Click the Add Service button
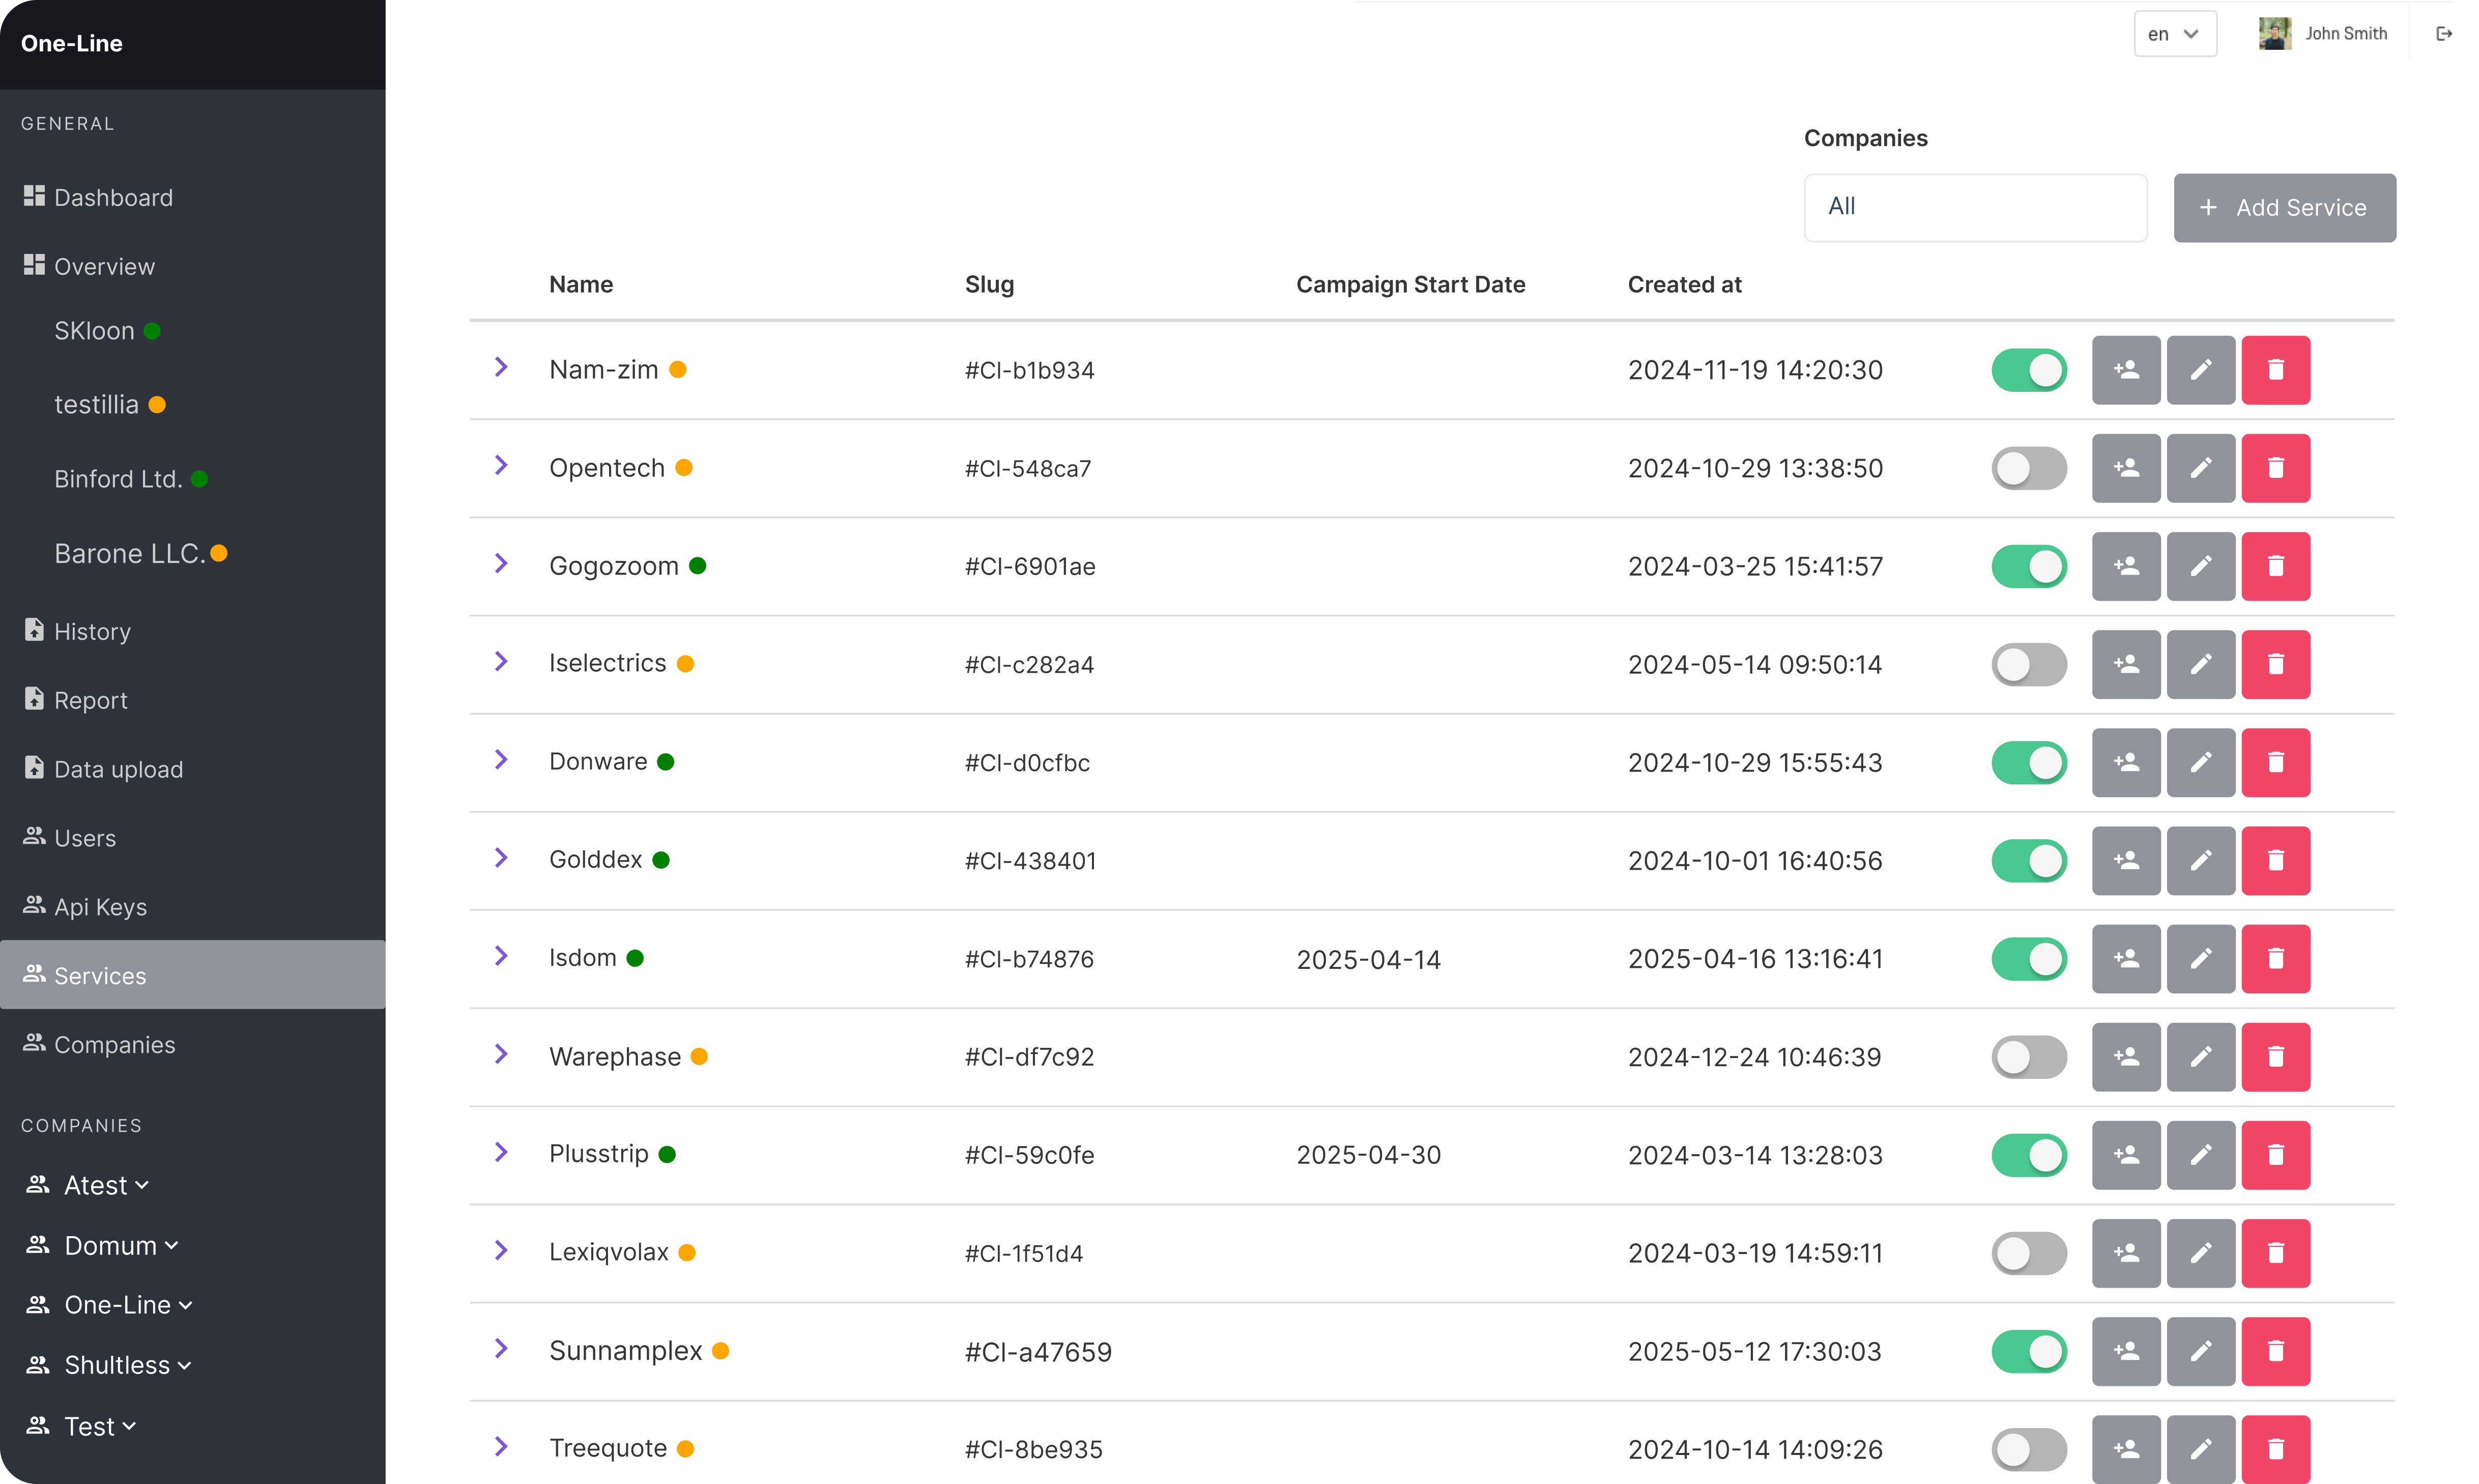Screen dimensions: 2479x1484 (x=2284, y=208)
